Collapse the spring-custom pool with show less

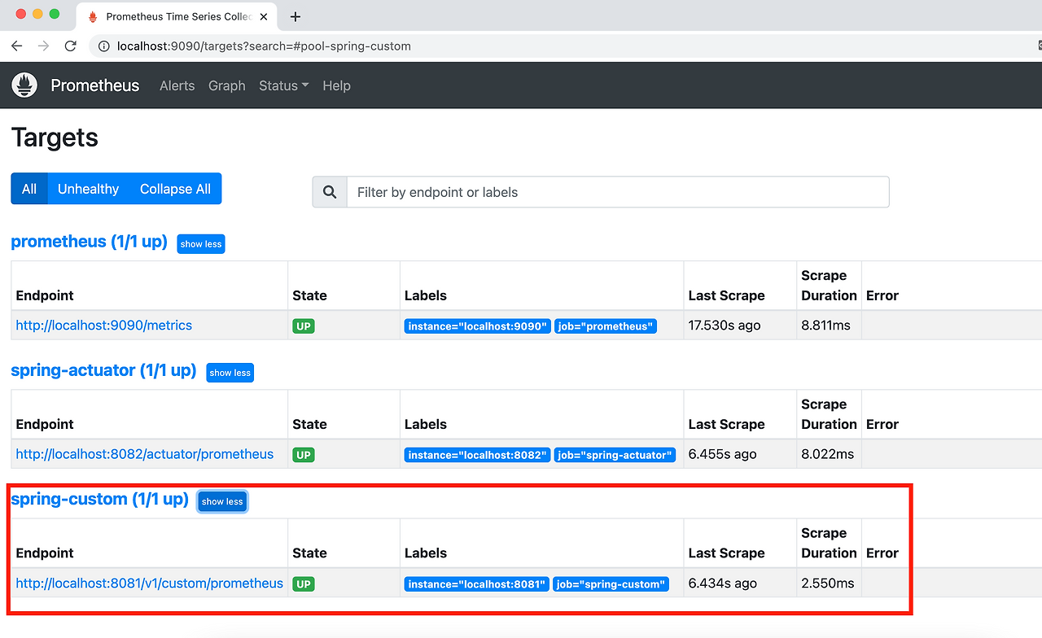pyautogui.click(x=222, y=501)
